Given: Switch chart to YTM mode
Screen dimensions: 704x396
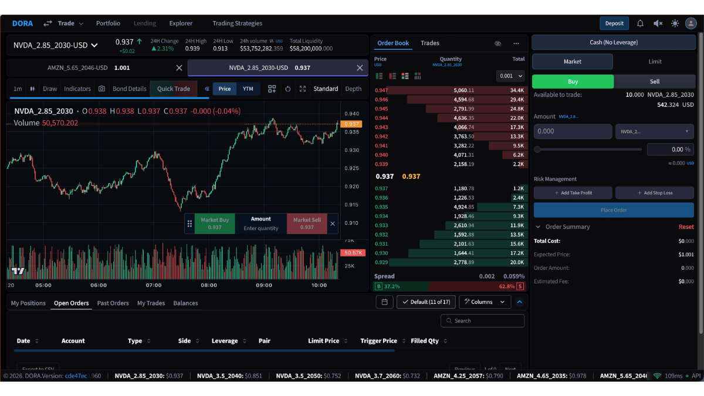Looking at the screenshot, I should (x=248, y=89).
